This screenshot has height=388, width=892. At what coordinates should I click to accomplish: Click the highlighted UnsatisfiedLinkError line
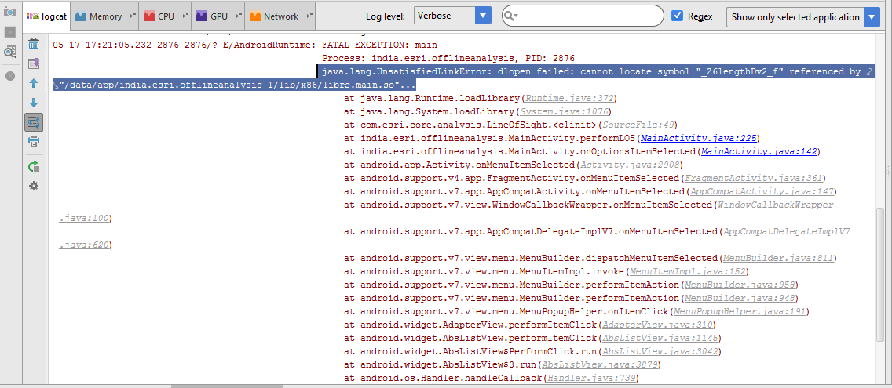(596, 71)
